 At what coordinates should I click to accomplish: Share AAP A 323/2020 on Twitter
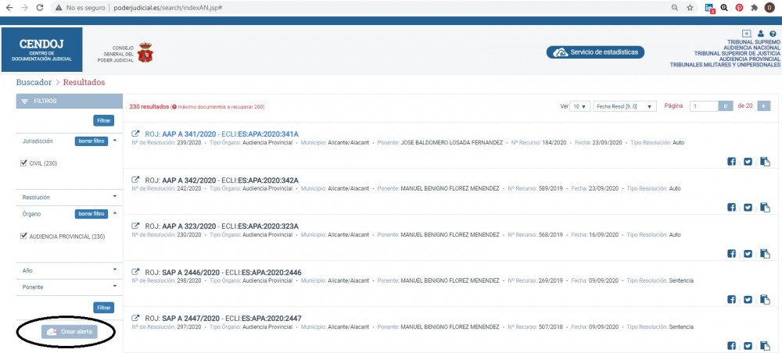[748, 253]
